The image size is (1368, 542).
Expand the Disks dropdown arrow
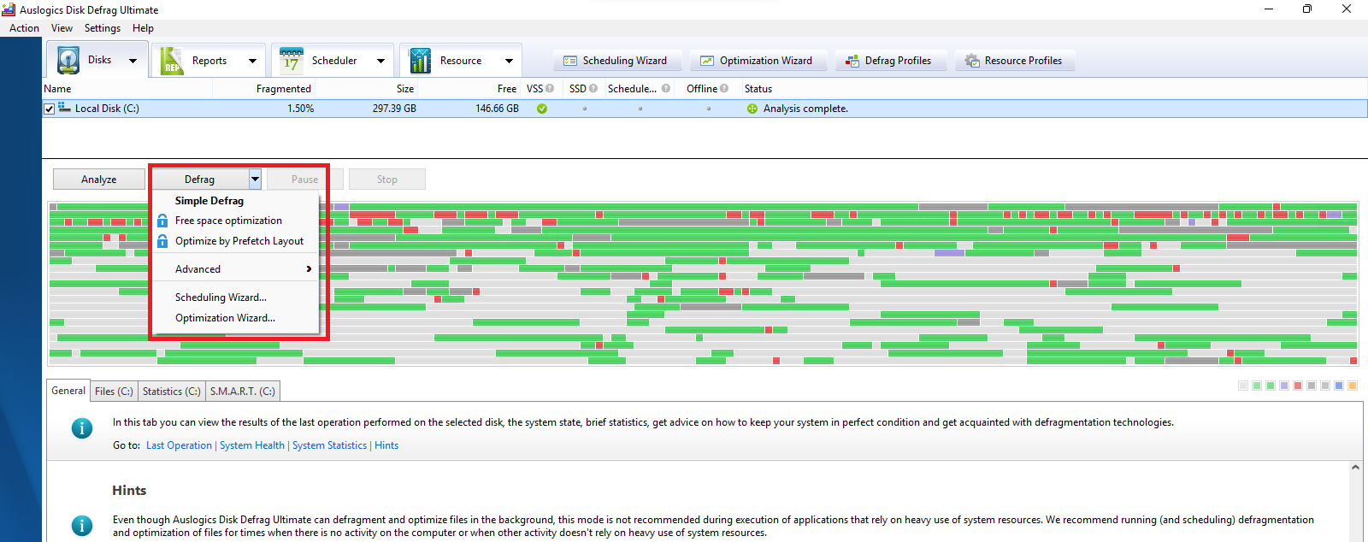(133, 61)
